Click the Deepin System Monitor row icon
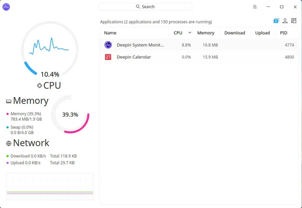302x208 pixels. [108, 45]
